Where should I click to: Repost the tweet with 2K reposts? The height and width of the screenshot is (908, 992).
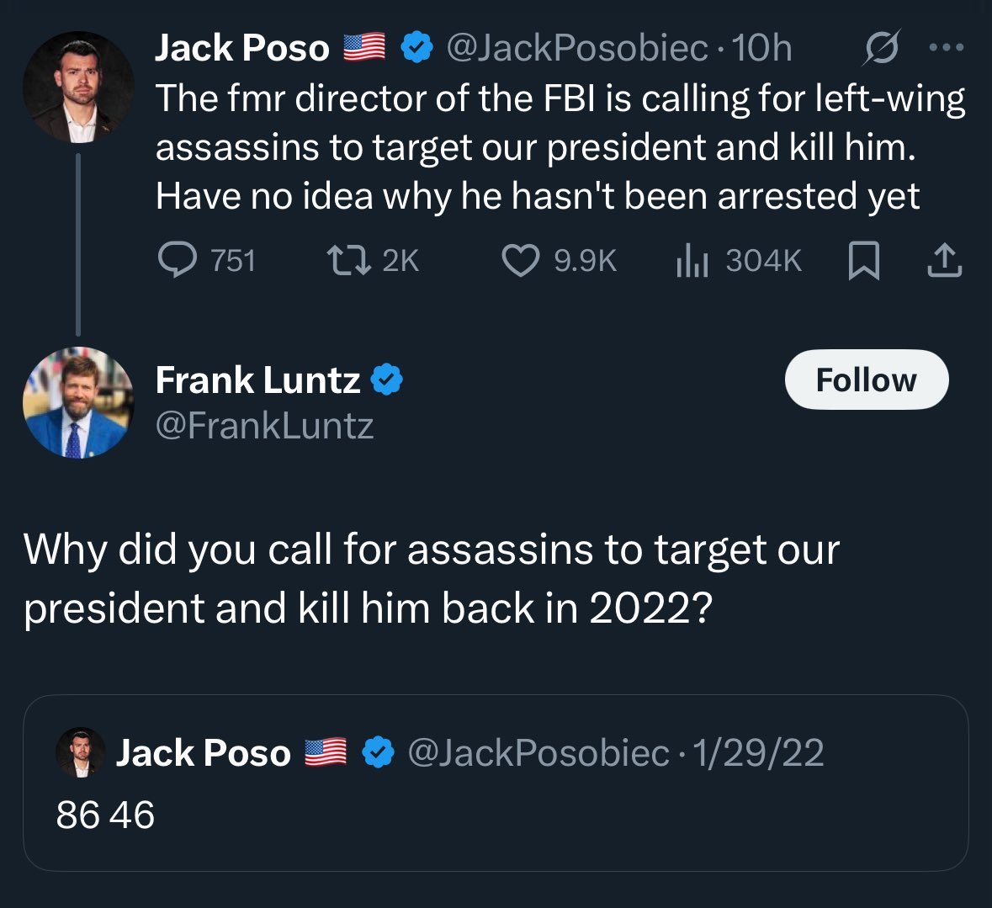tap(347, 260)
